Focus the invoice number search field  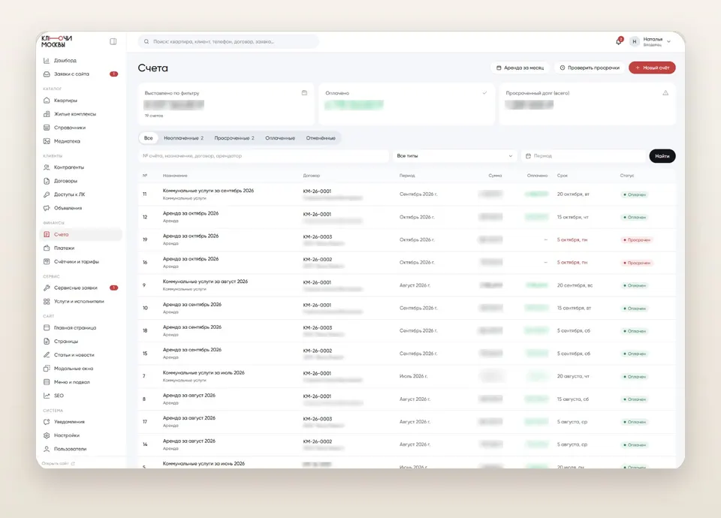(x=264, y=156)
